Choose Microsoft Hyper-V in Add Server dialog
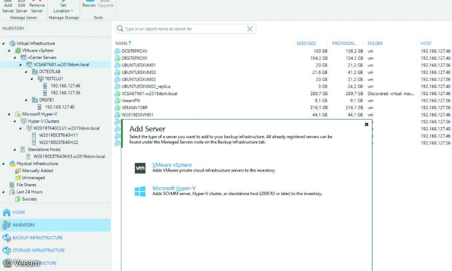Viewport: 452px width, 271px height. [x=174, y=188]
